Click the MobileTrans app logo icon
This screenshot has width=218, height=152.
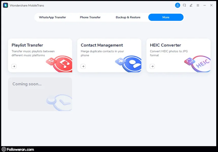tap(5, 5)
